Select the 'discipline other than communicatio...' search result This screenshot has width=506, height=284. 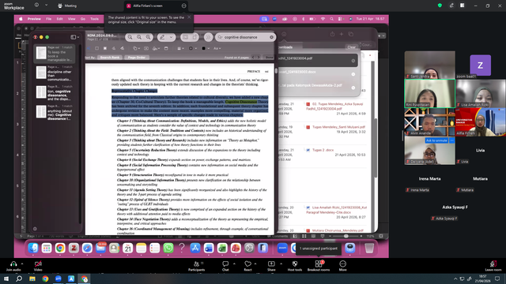[x=55, y=73]
